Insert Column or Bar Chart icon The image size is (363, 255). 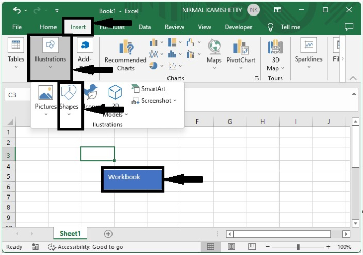153,42
